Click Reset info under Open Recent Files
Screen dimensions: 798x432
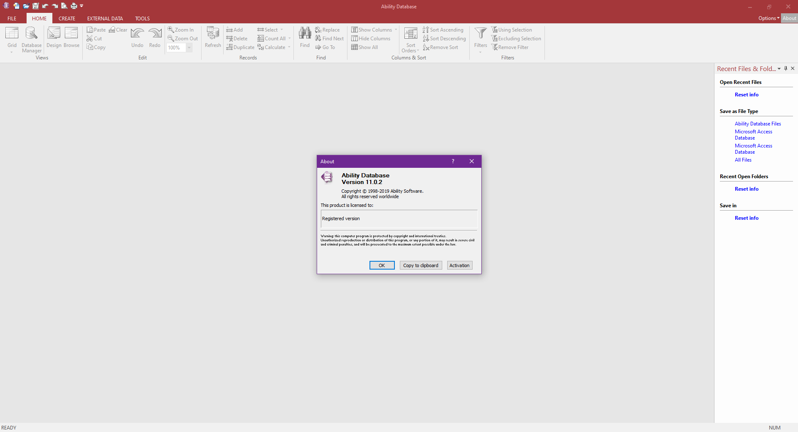746,95
